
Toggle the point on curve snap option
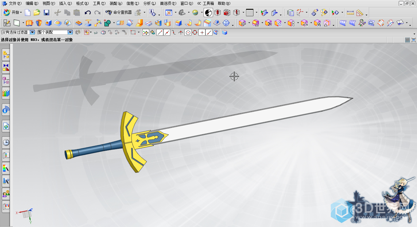click(x=209, y=32)
